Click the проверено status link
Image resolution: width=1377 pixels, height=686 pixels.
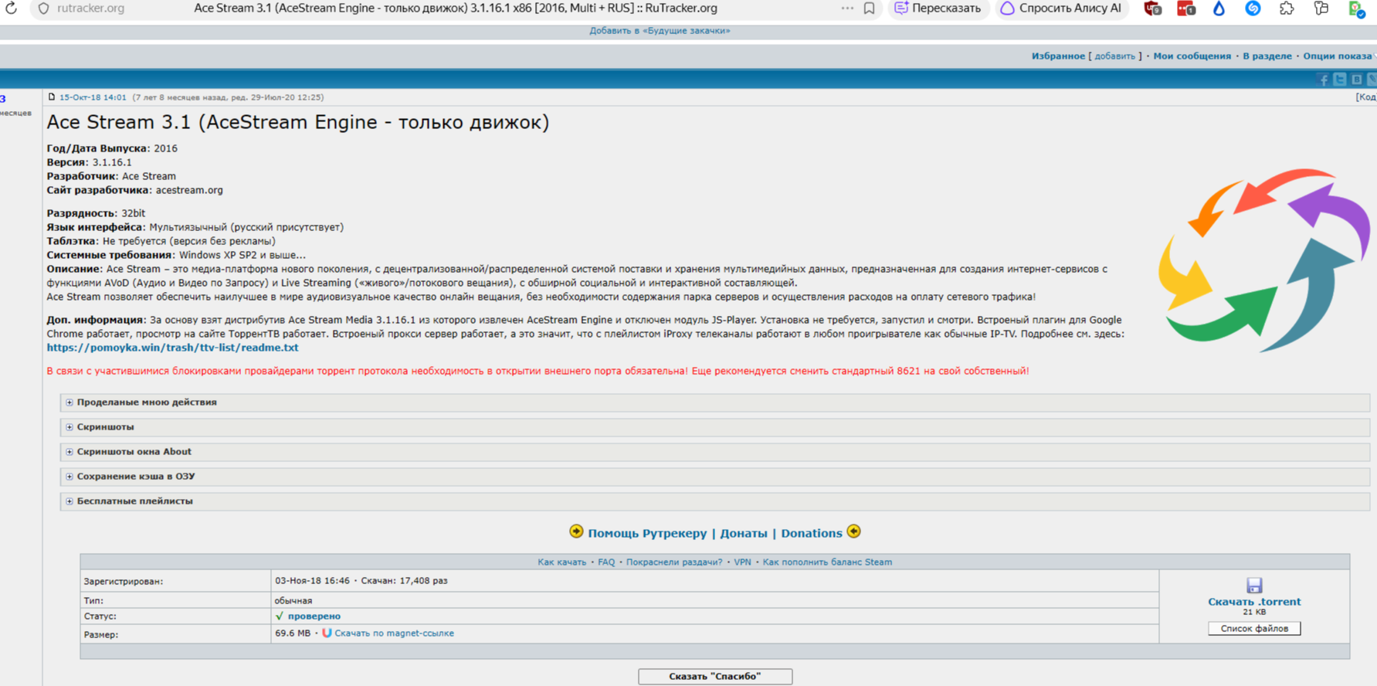(x=314, y=616)
